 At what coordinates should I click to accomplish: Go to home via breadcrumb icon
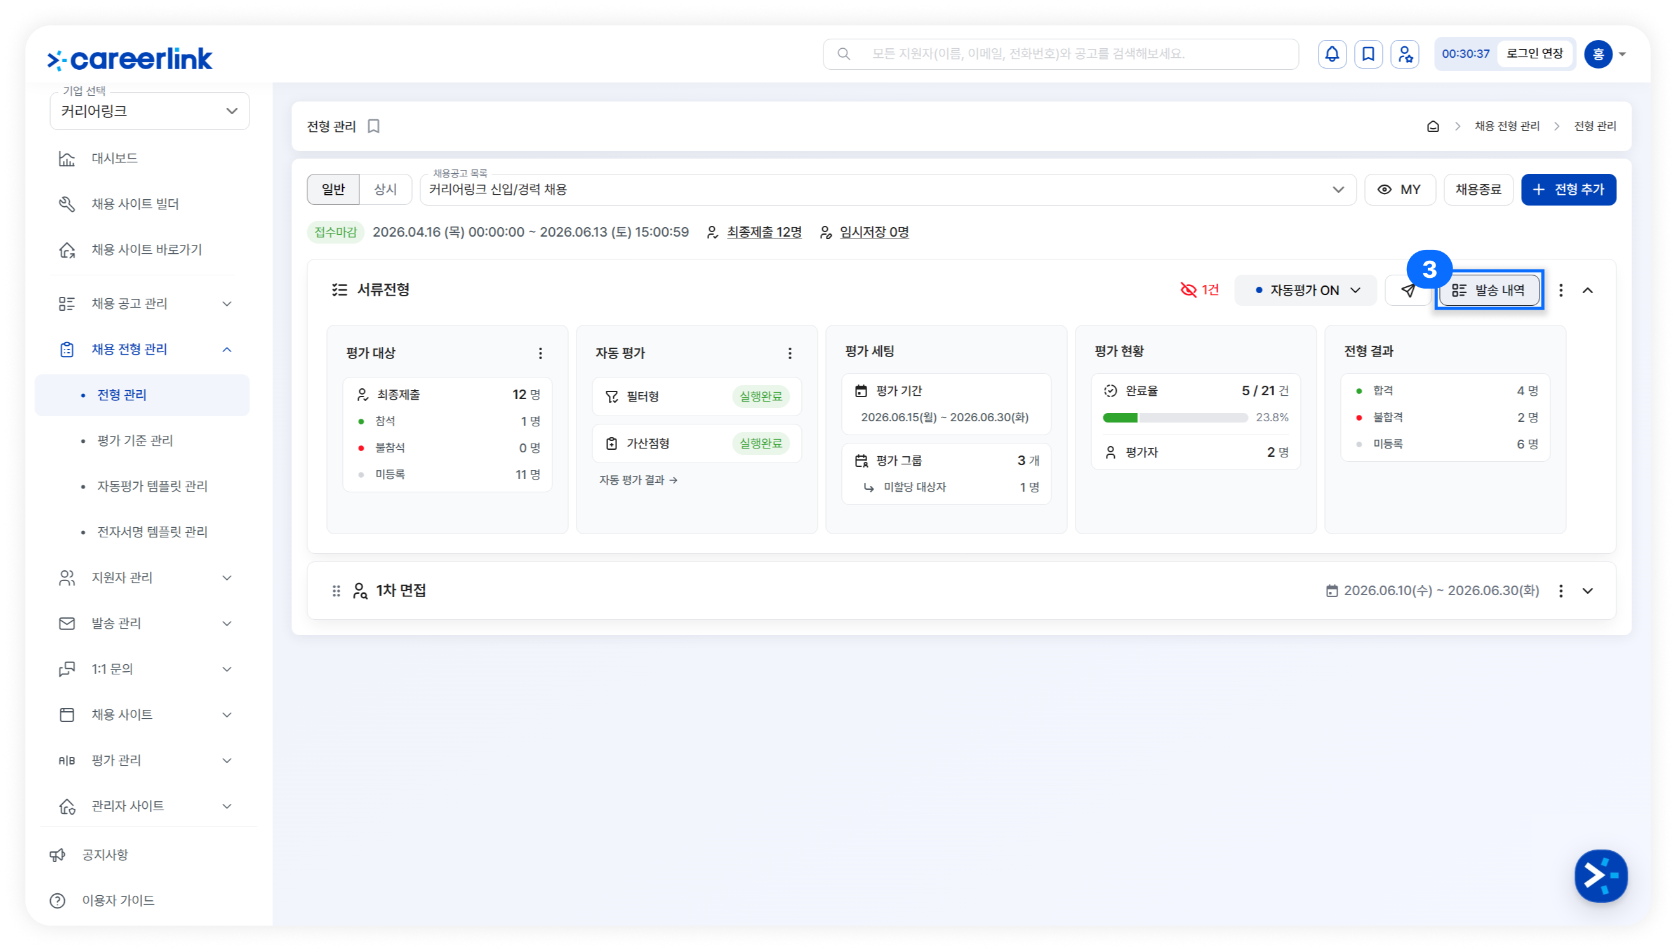1432,126
